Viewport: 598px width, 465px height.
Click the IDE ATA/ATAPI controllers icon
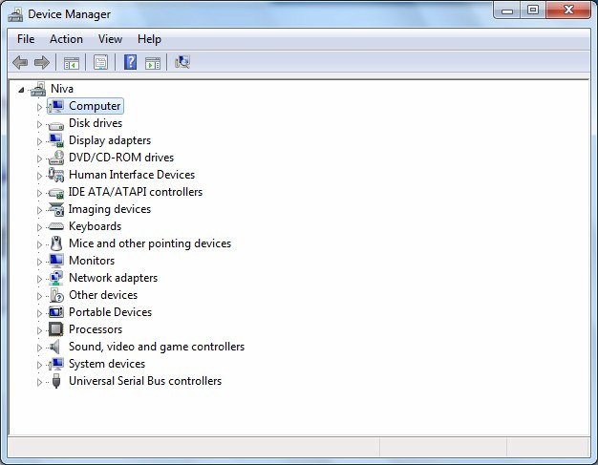point(56,193)
